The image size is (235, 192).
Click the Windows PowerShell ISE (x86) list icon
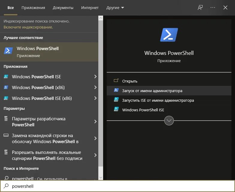point(6,98)
